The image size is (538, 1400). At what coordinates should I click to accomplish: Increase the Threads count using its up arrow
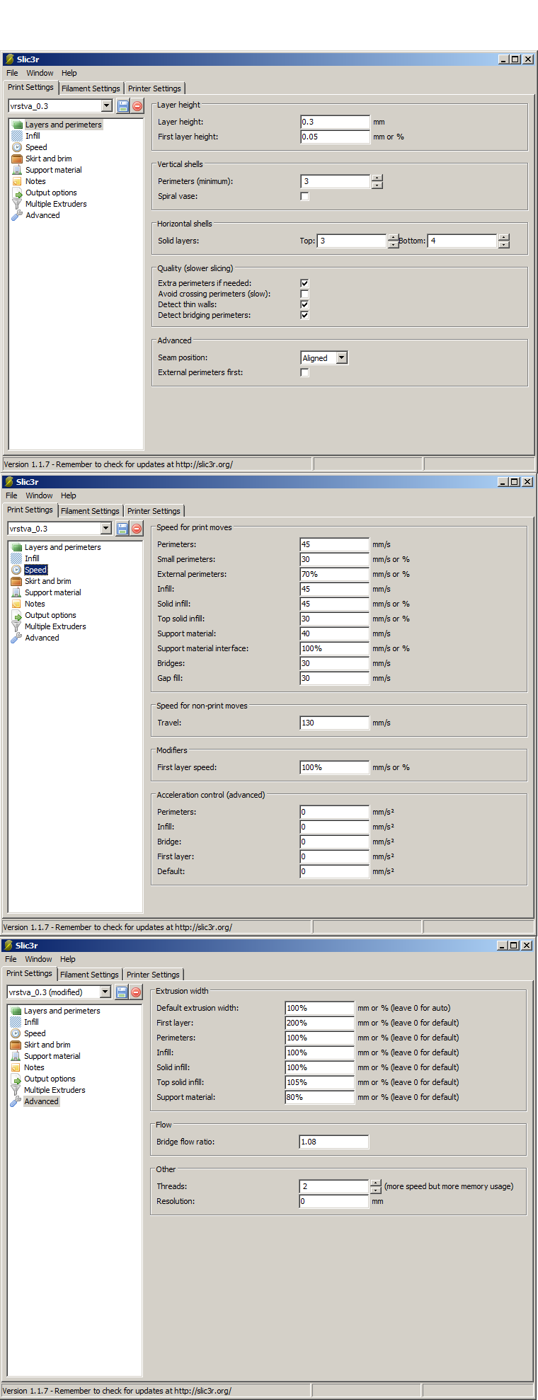click(376, 1183)
